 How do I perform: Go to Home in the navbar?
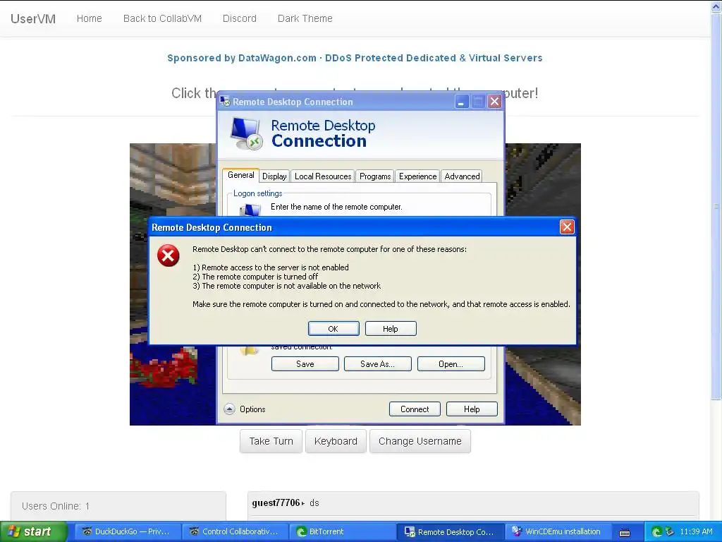pos(90,18)
